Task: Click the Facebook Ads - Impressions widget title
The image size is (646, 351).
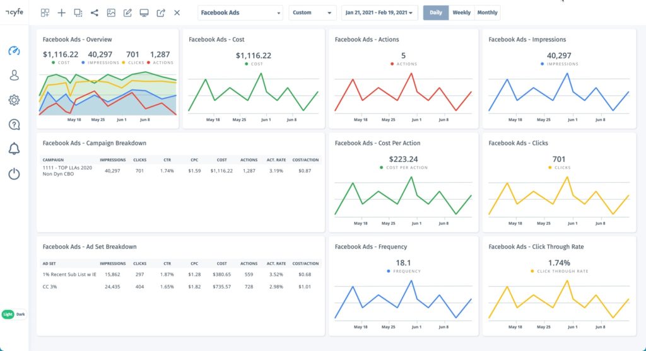Action: click(527, 40)
